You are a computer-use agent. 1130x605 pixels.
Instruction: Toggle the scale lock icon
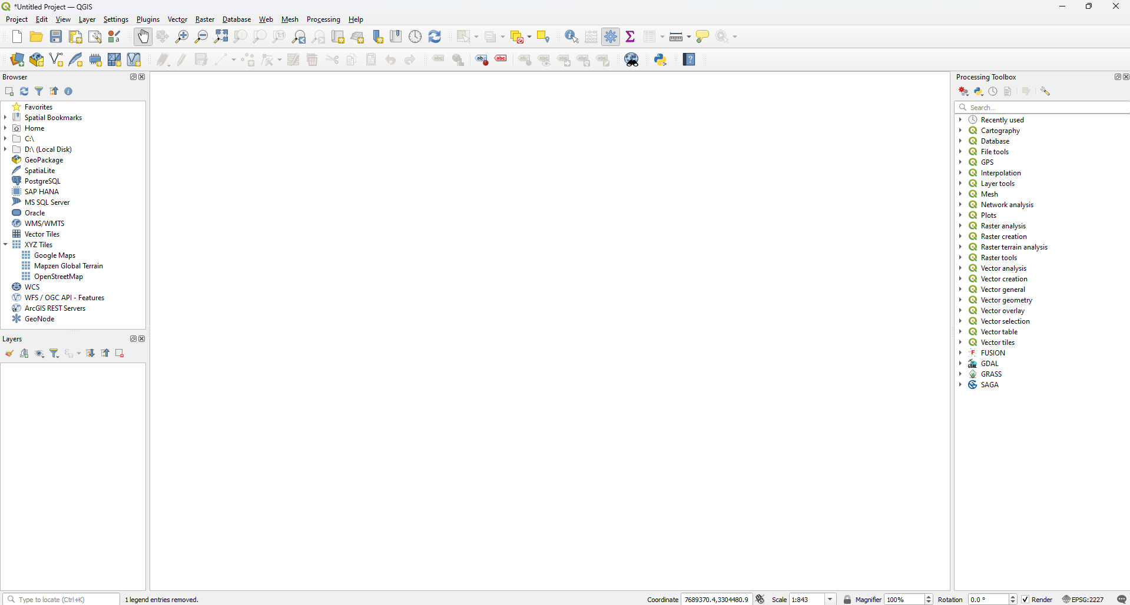[847, 599]
